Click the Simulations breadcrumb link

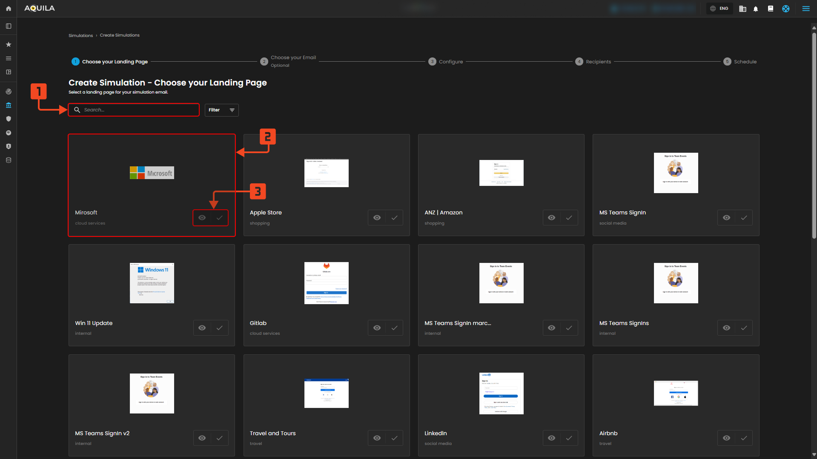(80, 36)
